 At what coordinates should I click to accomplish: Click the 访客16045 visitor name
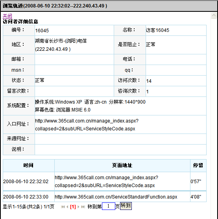157,30
